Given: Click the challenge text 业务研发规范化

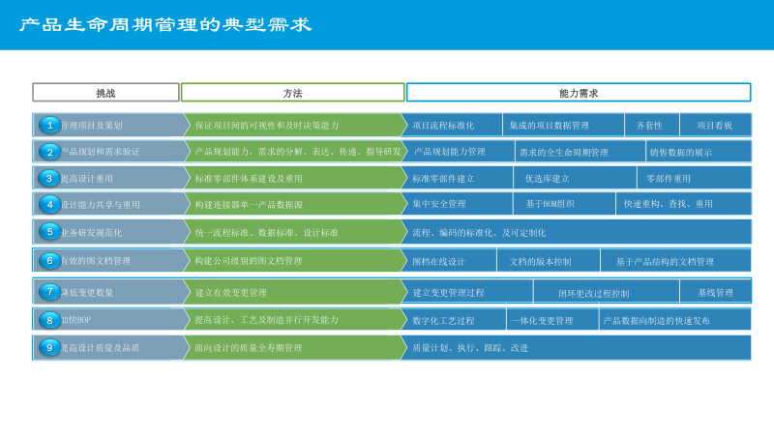Looking at the screenshot, I should [x=91, y=233].
